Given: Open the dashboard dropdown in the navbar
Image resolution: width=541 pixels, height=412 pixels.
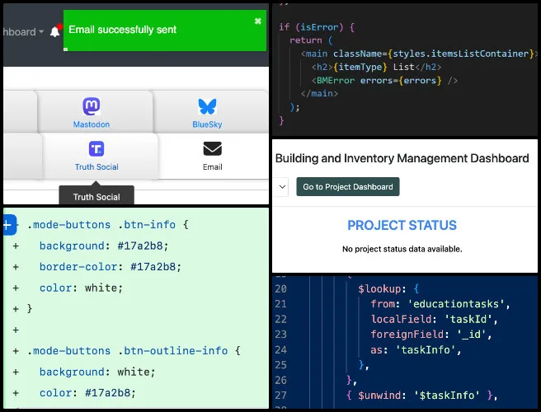Looking at the screenshot, I should pos(23,32).
